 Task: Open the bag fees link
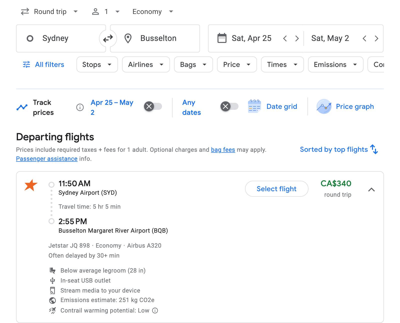pyautogui.click(x=222, y=150)
